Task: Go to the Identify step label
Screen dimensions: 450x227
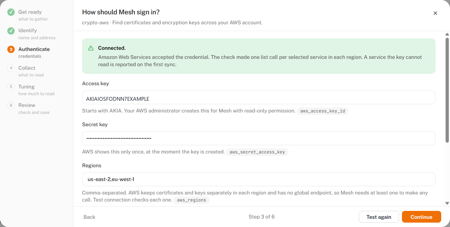Action: (x=28, y=30)
